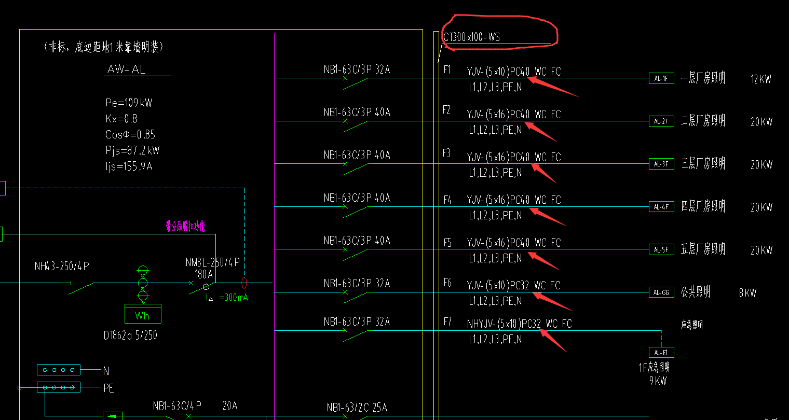This screenshot has width=789, height=420.
Task: Select the NH43-250/4P isolator switch symbol
Action: point(82,287)
